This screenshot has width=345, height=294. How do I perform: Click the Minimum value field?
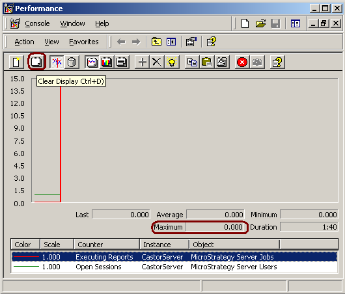(309, 215)
